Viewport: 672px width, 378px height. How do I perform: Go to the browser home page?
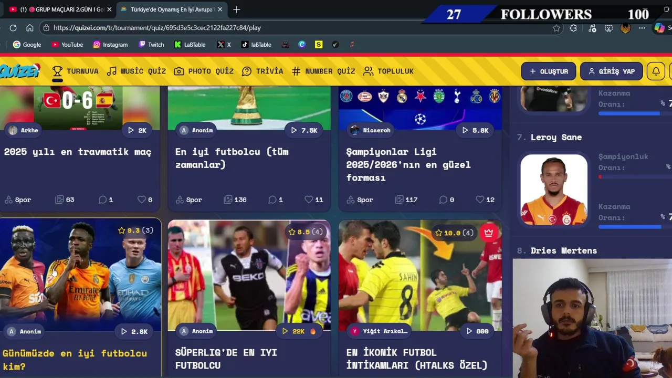(x=30, y=28)
